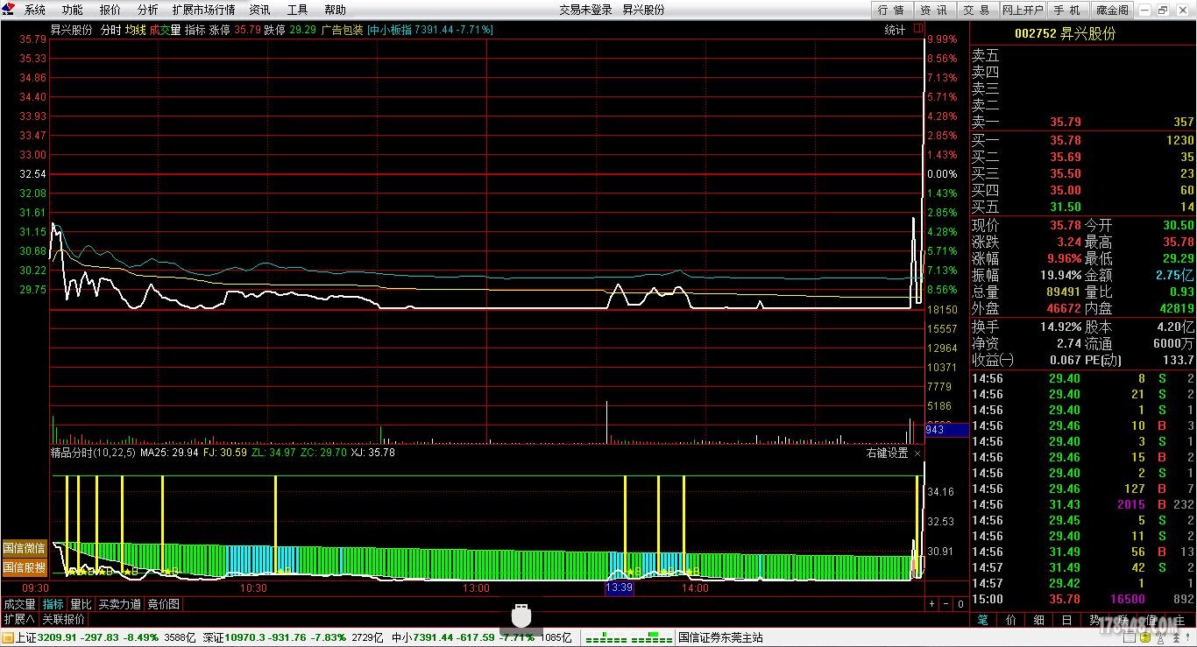This screenshot has height=647, width=1197.
Task: Open the 资讯 menu in the menu bar
Action: point(259,10)
